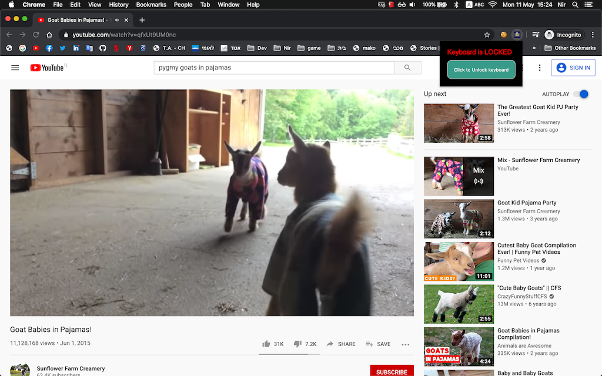Click the pygmy goats search field
Image resolution: width=602 pixels, height=376 pixels.
pos(274,68)
